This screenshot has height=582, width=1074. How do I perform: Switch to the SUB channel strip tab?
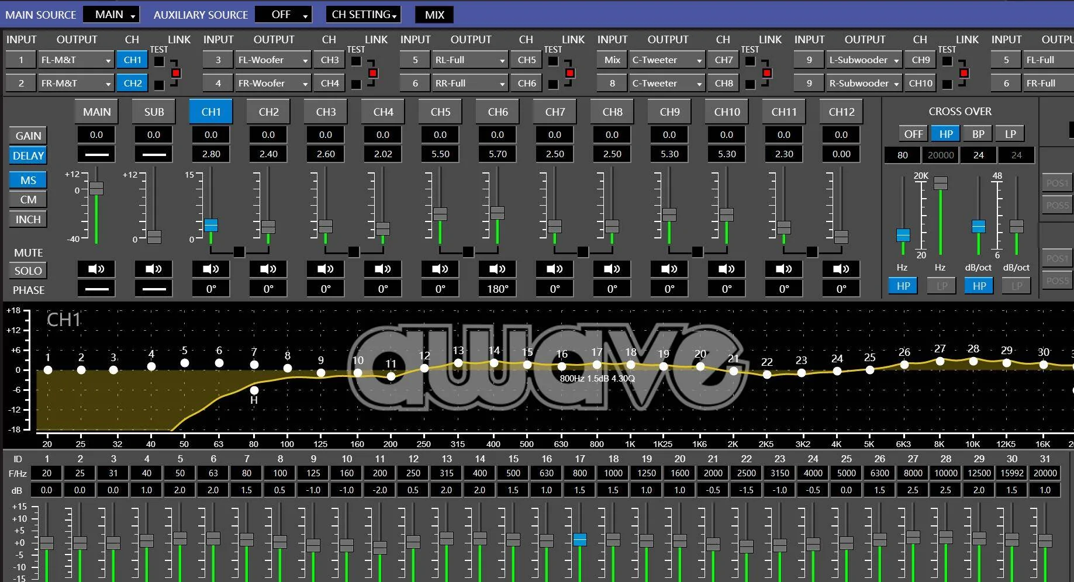154,112
